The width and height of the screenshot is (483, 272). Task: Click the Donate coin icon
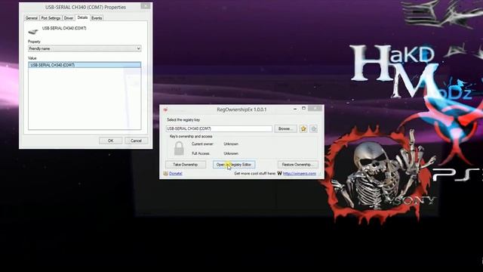(166, 174)
